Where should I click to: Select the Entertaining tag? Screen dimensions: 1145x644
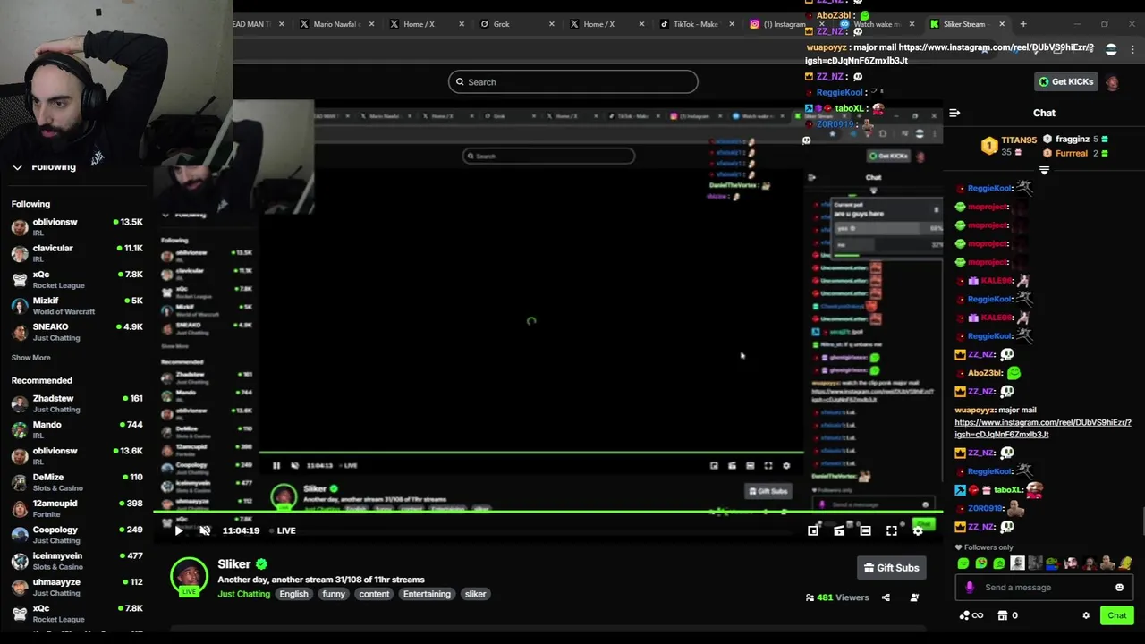tap(427, 594)
